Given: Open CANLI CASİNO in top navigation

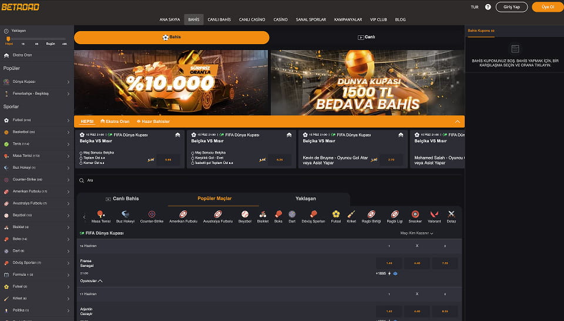Looking at the screenshot, I should (x=252, y=19).
